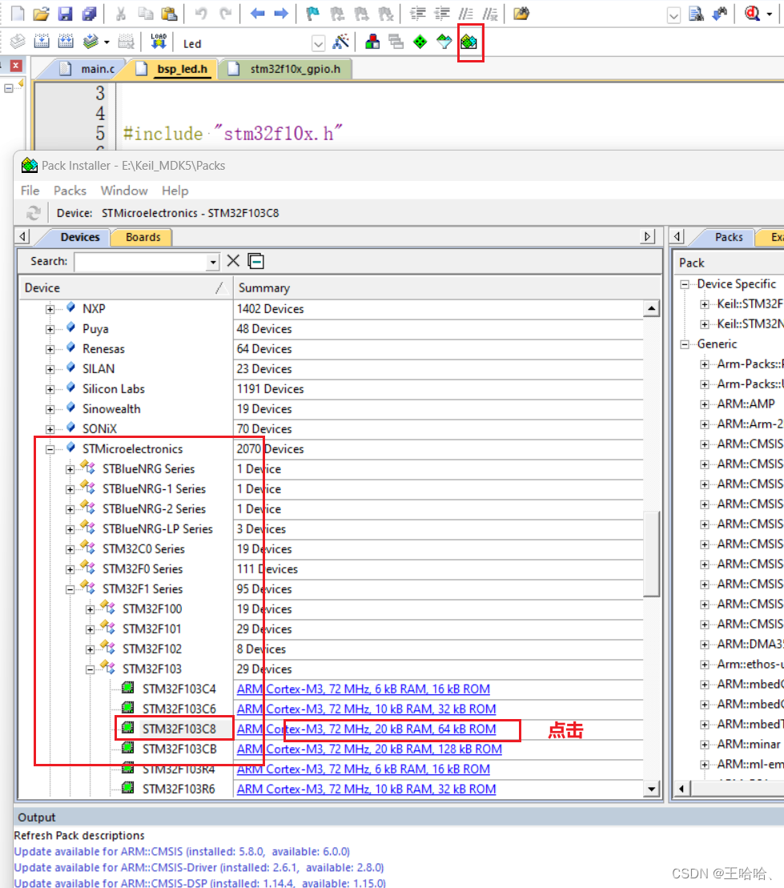Click the refresh icon in Pack Installer
The width and height of the screenshot is (784, 888).
33,213
